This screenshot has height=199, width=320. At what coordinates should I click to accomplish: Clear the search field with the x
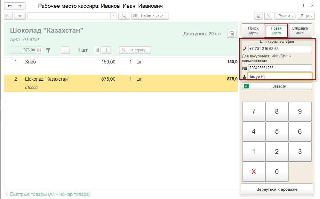(114, 16)
